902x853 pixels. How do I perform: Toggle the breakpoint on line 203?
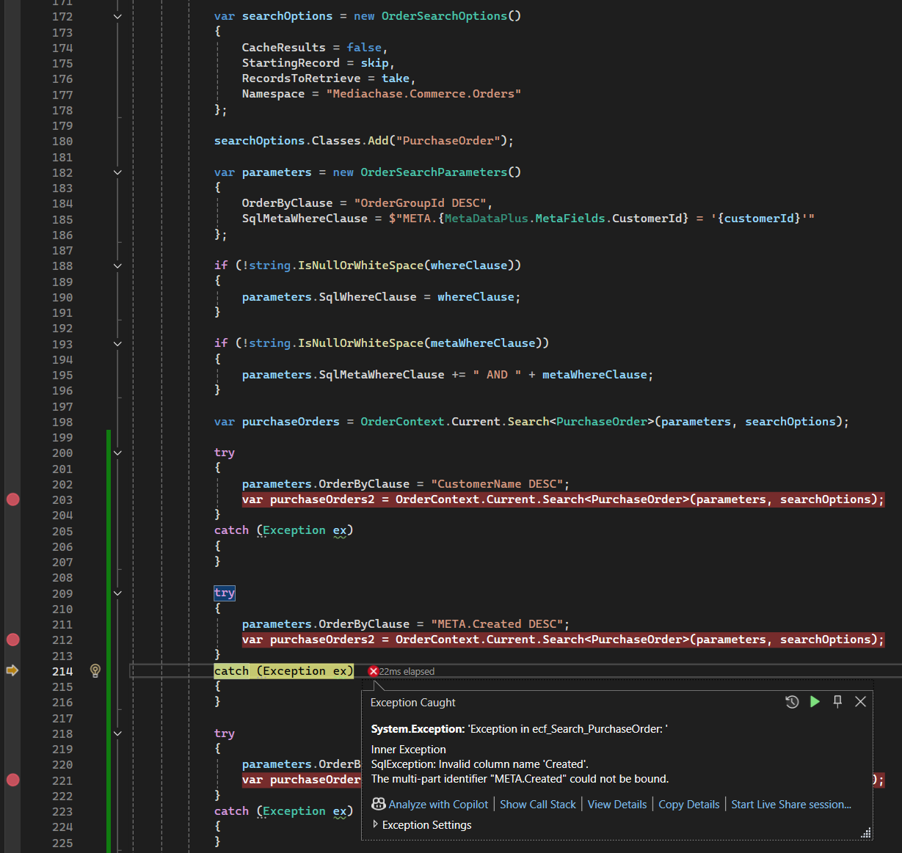(13, 499)
